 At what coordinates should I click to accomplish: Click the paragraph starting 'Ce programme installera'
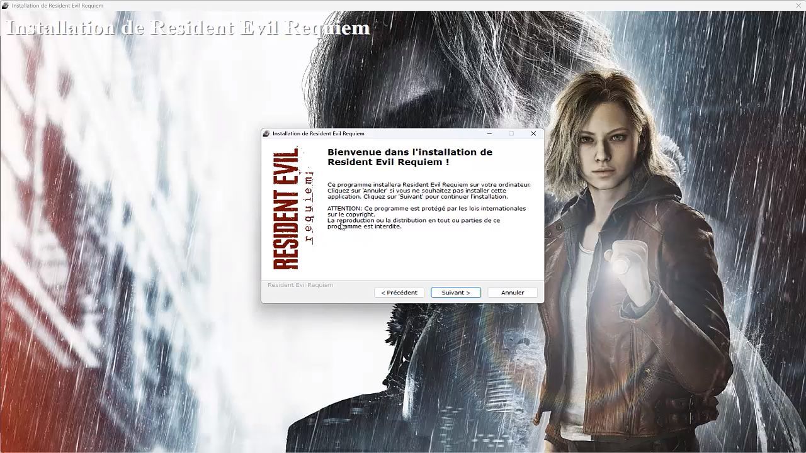428,190
